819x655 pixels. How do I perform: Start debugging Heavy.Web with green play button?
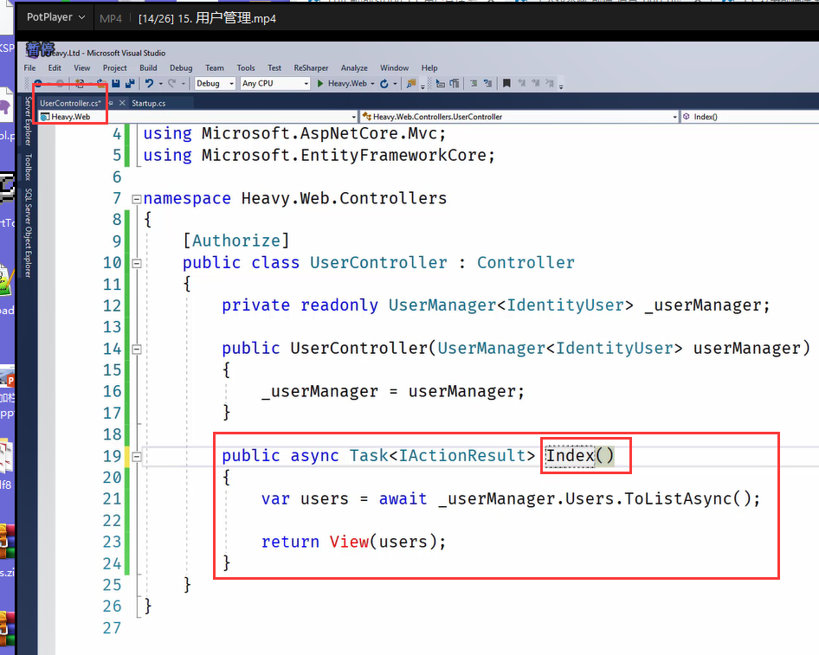pos(320,84)
